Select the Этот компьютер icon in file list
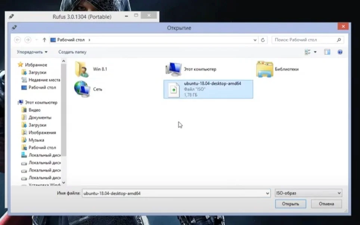The width and height of the screenshot is (360, 225). pyautogui.click(x=174, y=69)
